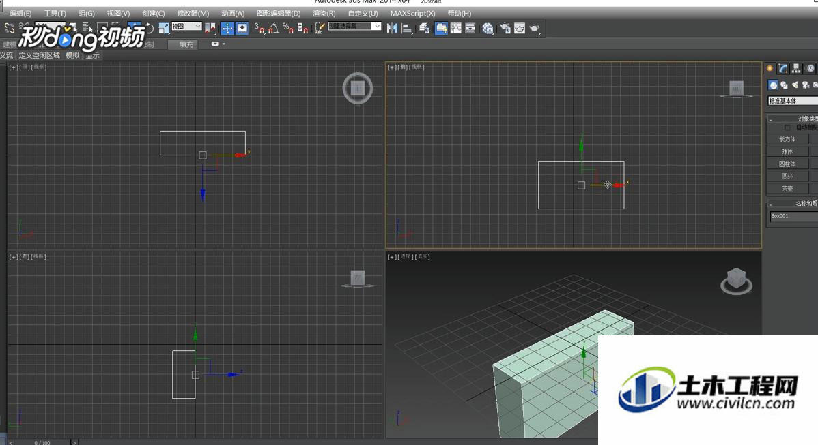Viewport: 818px width, 445px height.
Task: Select the Cameras category icon
Action: 806,85
